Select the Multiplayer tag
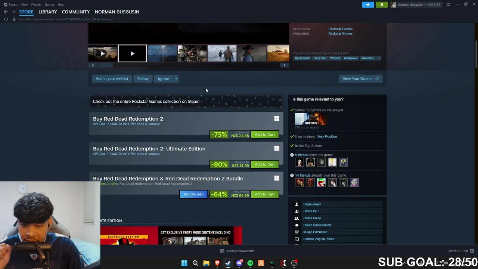The width and height of the screenshot is (478, 269). (x=351, y=58)
